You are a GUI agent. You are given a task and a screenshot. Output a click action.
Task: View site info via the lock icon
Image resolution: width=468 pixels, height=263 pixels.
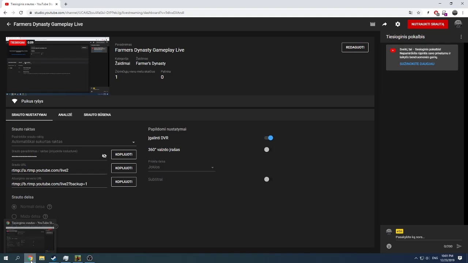pos(31,13)
